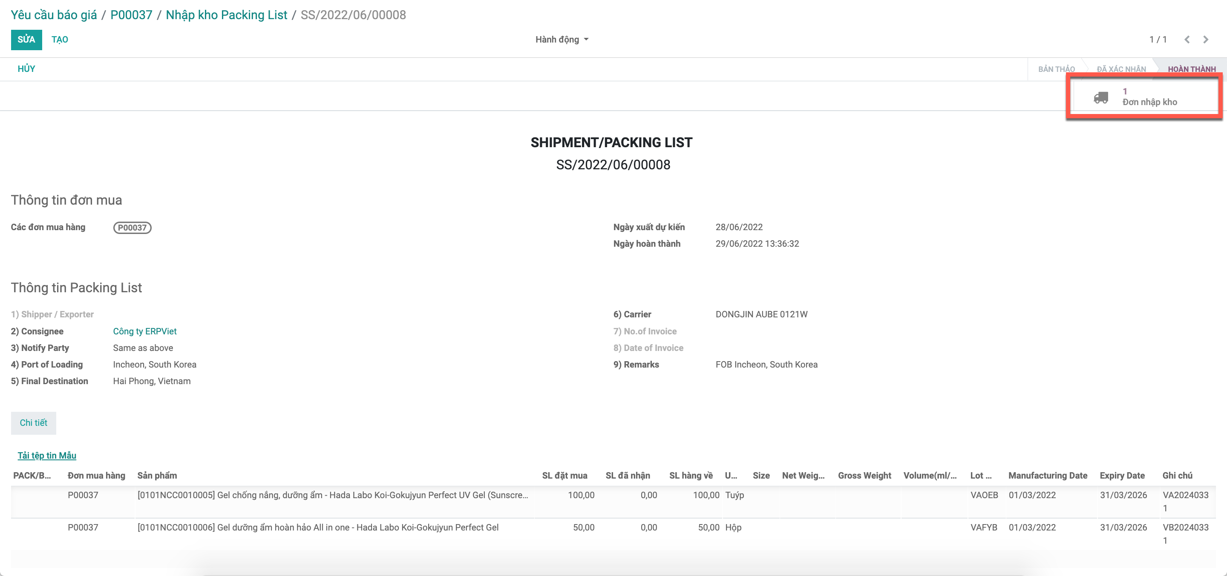
Task: Click note cell VA2024033 1
Action: point(1185,501)
